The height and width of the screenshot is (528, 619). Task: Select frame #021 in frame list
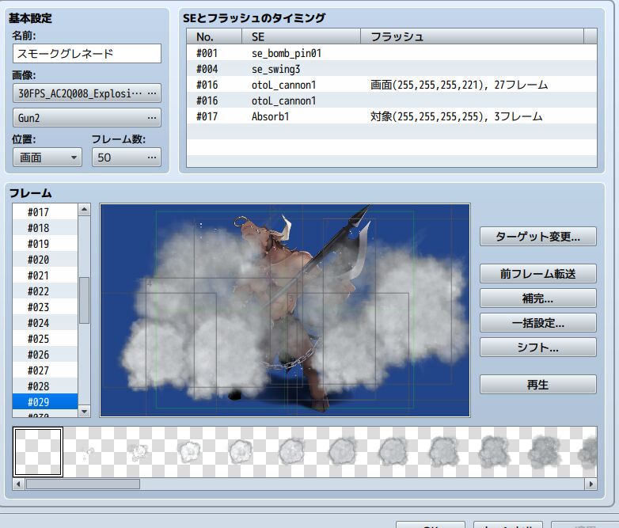pos(45,275)
